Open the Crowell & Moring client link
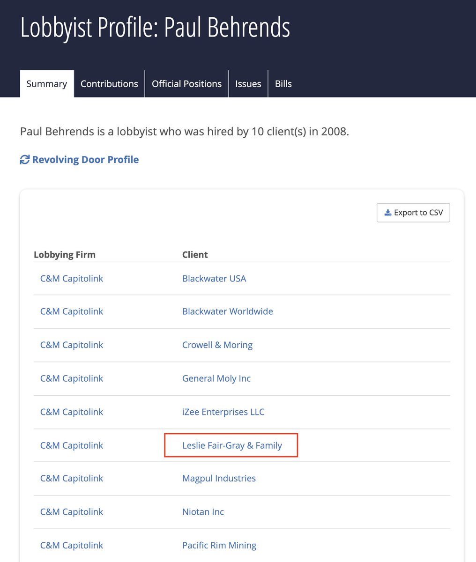Screen dimensions: 476x562 tap(217, 345)
